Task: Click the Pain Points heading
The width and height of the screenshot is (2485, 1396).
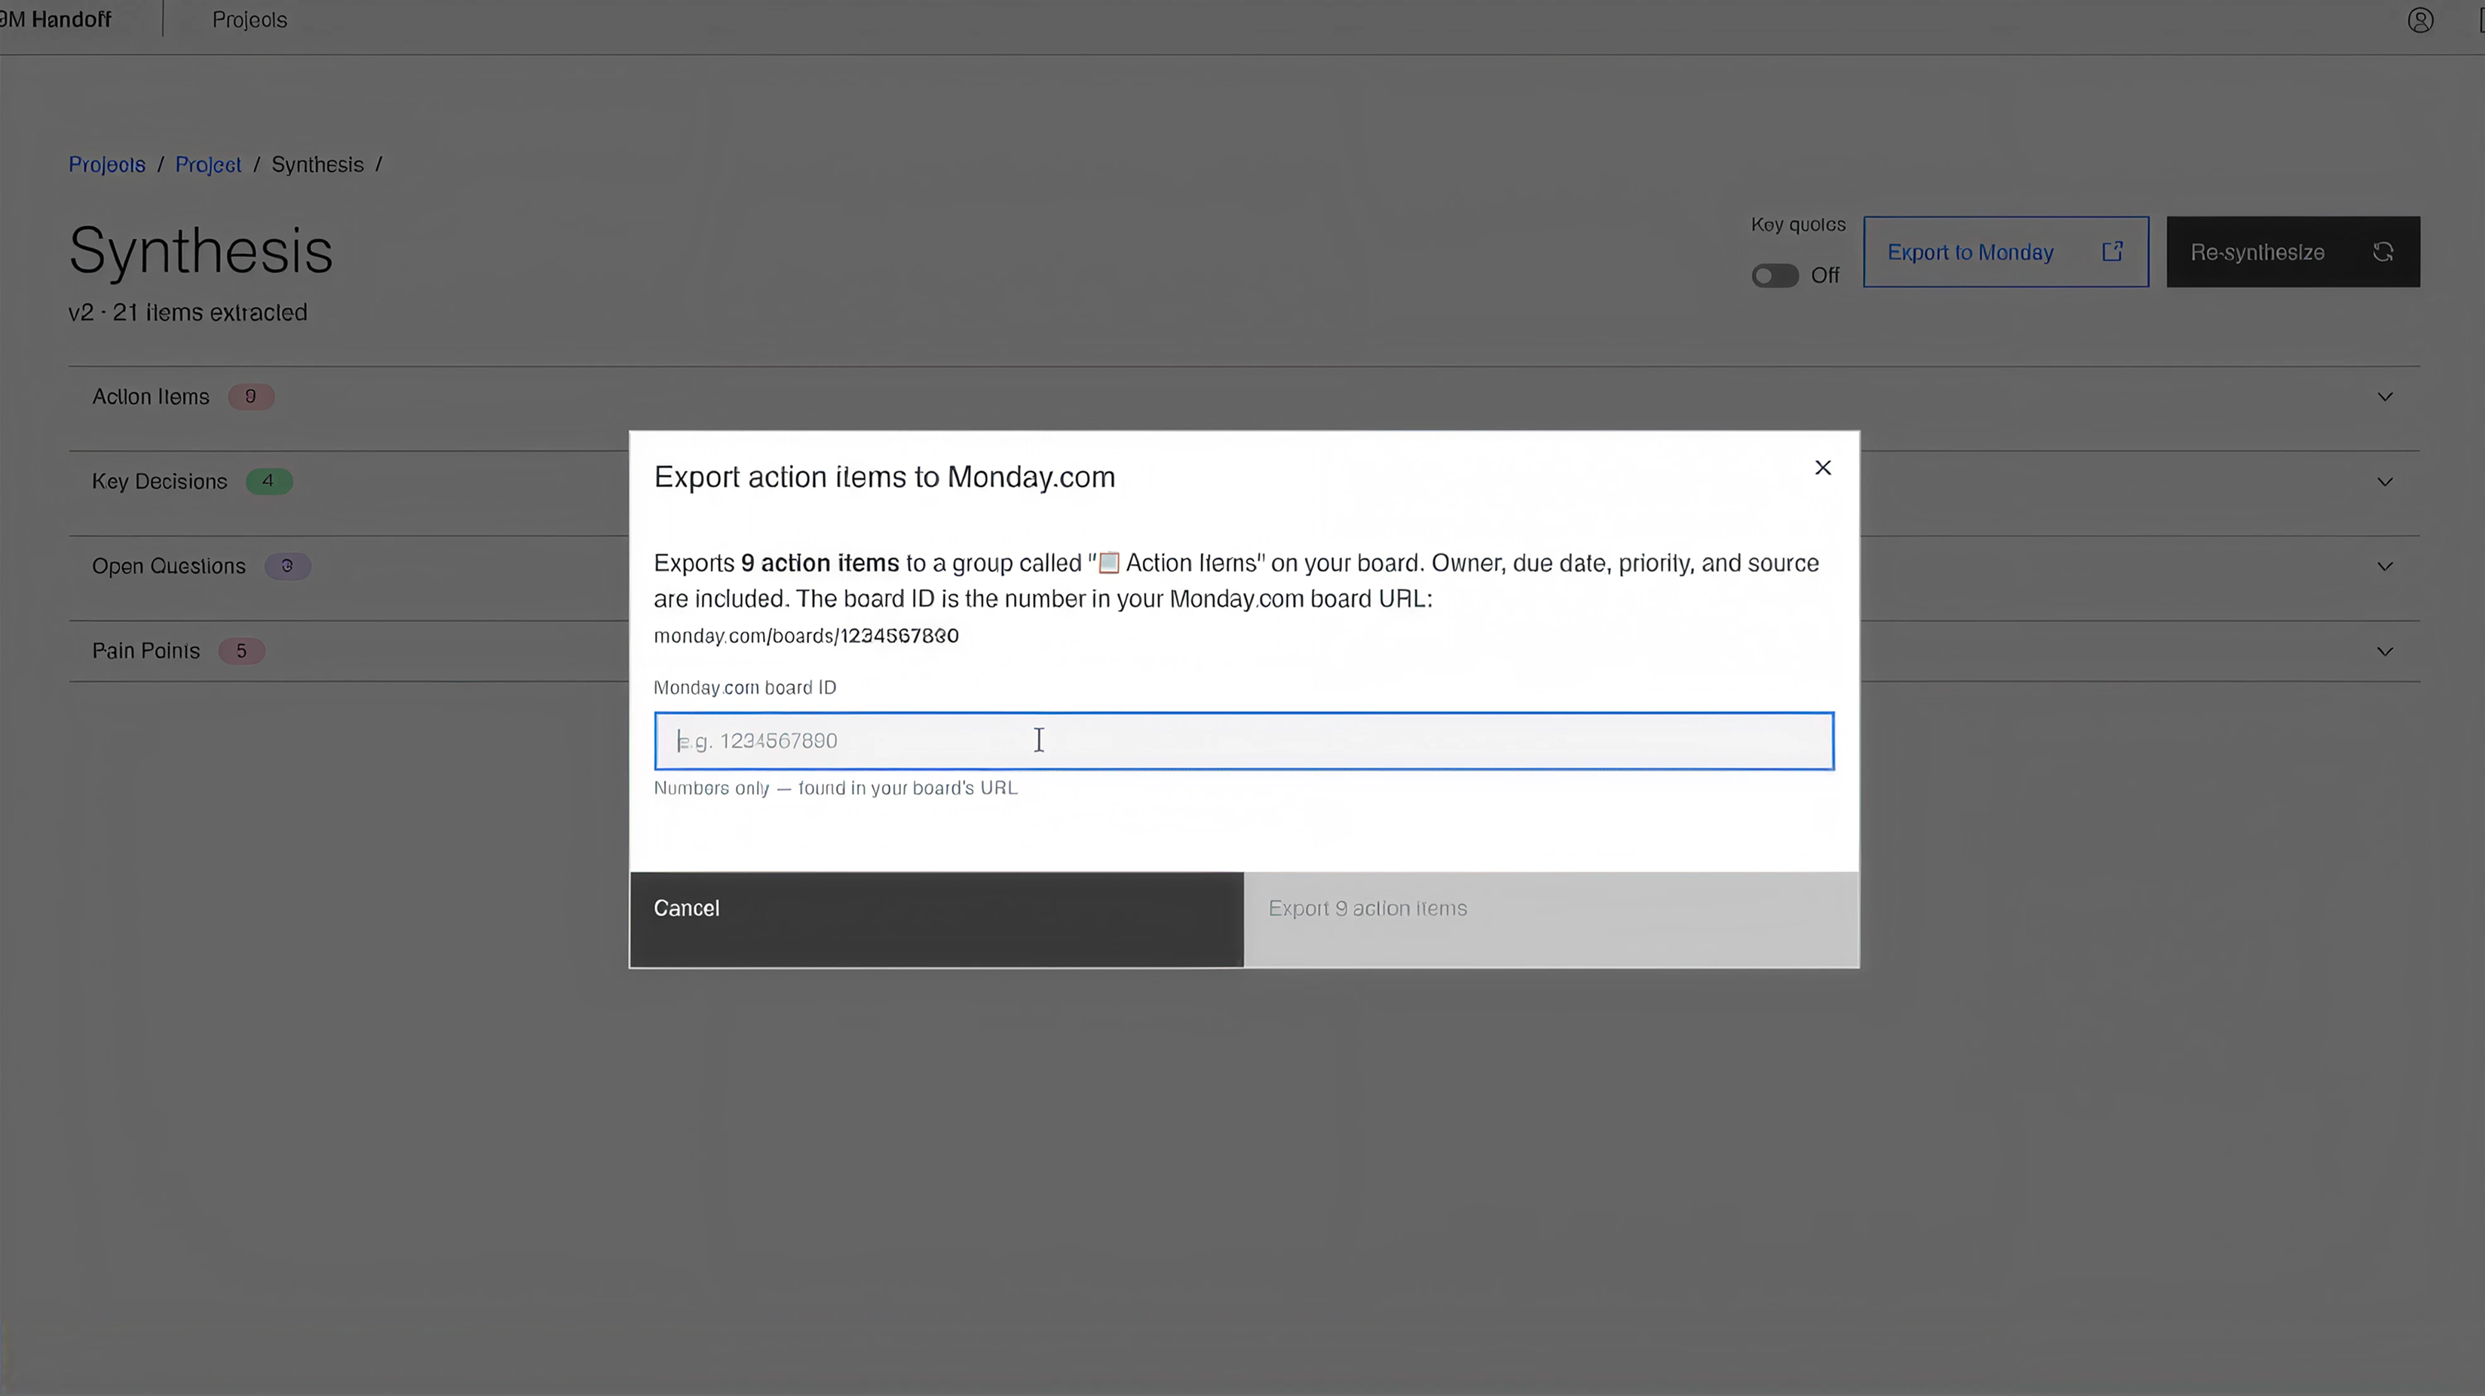Action: coord(146,651)
